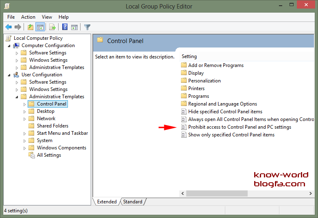This screenshot has width=318, height=218.
Task: Toggle the Show/Hide Action Pane icon
Action: pyautogui.click(x=74, y=27)
